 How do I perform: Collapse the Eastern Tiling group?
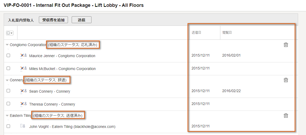pyautogui.click(x=7, y=116)
